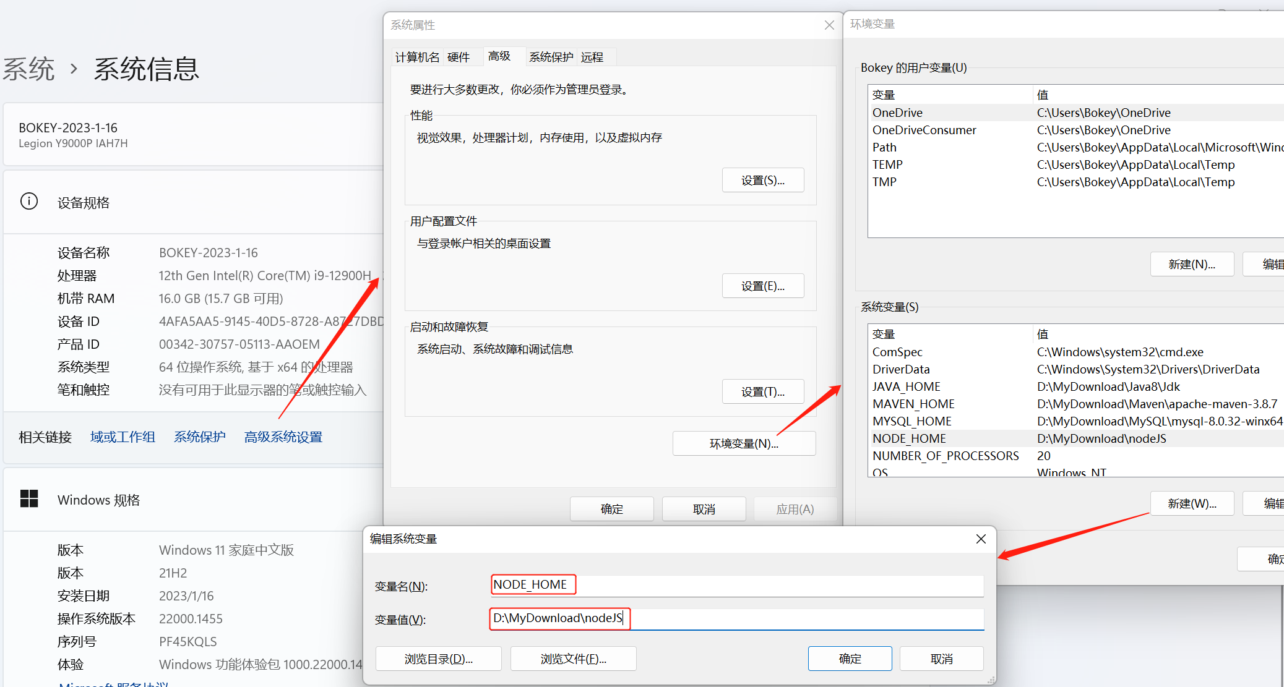This screenshot has width=1284, height=687.
Task: Open the 环境变量(N) button
Action: coord(744,443)
